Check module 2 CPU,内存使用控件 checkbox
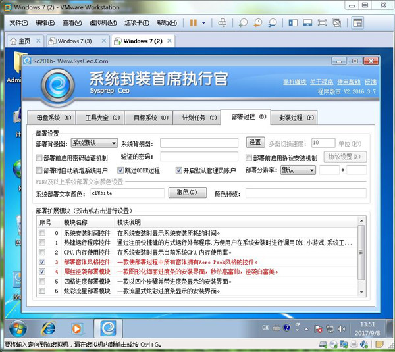The height and width of the screenshot is (352, 395). tap(42, 252)
